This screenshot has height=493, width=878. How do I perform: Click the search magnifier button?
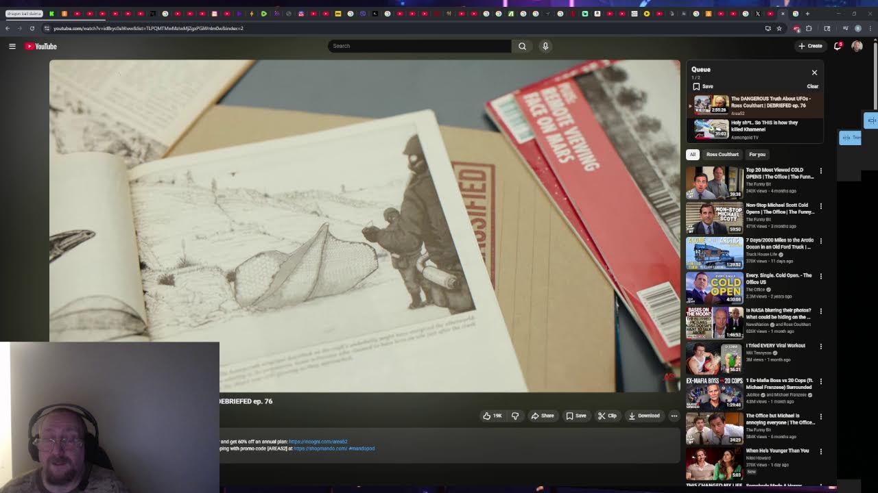(522, 46)
